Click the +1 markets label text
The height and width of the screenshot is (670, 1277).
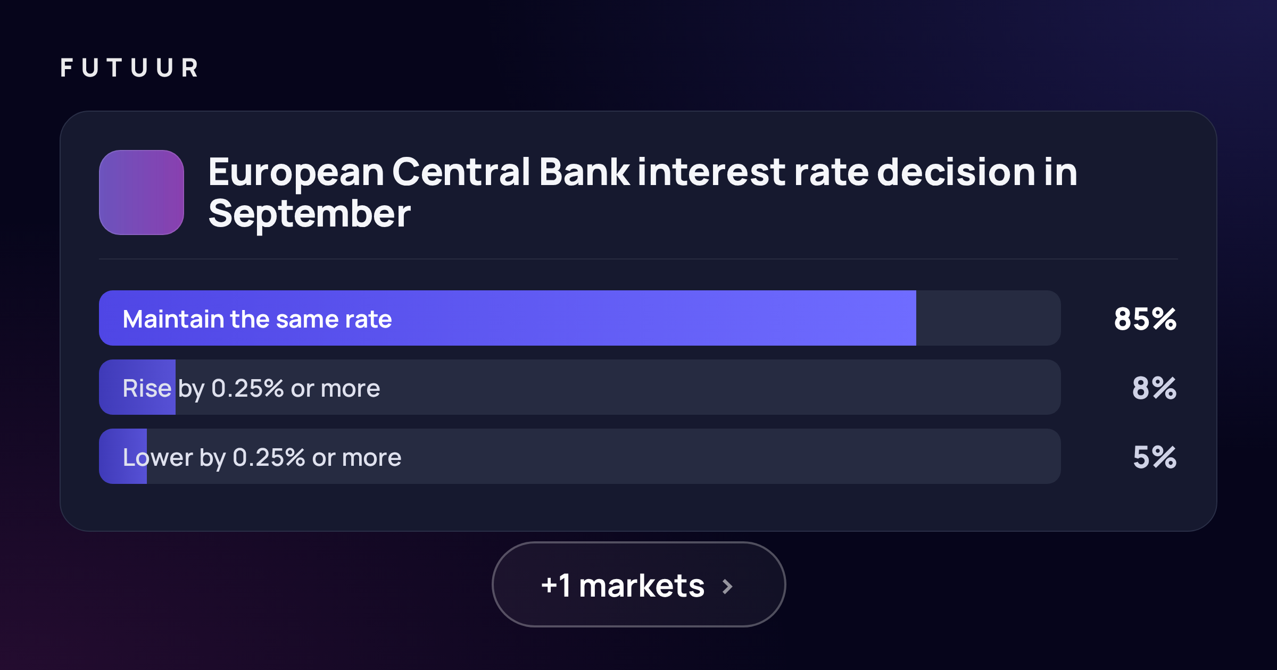pos(623,586)
